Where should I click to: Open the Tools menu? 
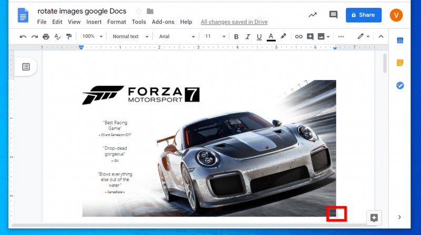139,22
